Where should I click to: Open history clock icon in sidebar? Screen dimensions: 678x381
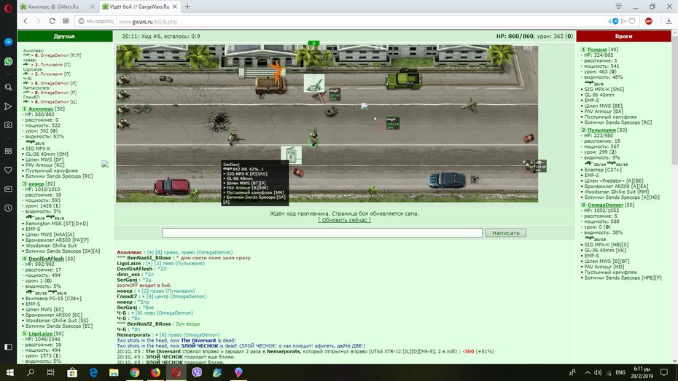click(8, 208)
